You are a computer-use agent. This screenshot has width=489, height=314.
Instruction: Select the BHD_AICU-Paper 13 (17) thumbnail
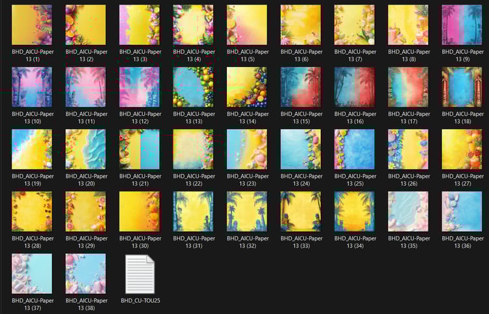pos(408,87)
